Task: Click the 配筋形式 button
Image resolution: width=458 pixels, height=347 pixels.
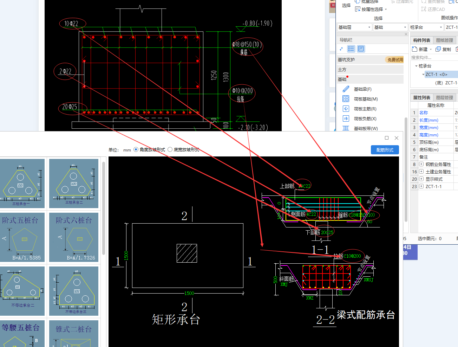Action: point(385,150)
